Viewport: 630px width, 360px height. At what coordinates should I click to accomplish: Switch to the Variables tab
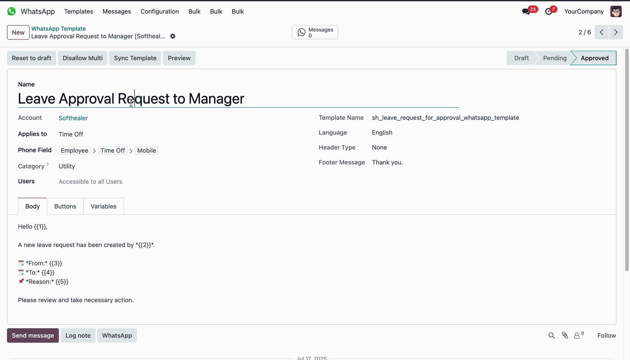point(103,206)
